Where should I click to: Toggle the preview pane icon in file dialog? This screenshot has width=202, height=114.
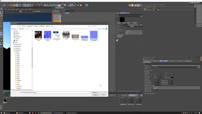click(104, 29)
